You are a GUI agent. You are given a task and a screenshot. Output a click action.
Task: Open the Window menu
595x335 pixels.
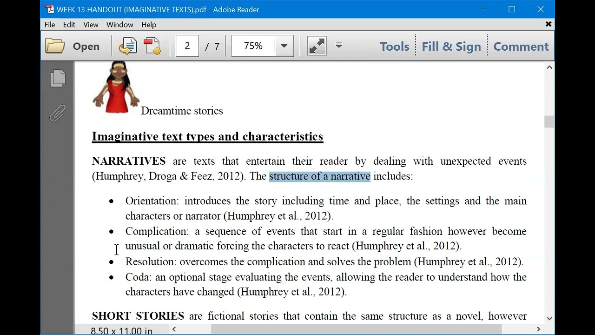119,25
